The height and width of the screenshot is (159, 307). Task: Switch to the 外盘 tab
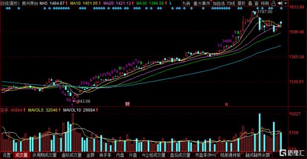[133, 155]
